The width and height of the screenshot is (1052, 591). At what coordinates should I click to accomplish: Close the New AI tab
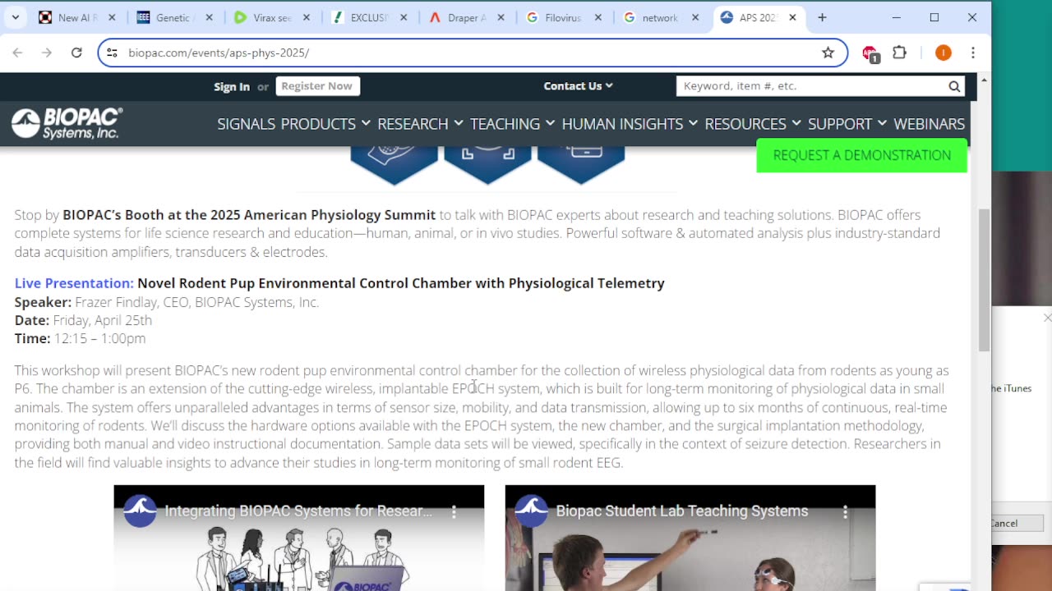(x=113, y=17)
